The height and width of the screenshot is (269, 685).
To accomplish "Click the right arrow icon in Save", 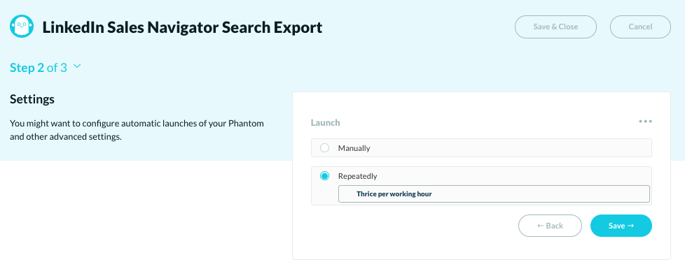I will pyautogui.click(x=630, y=226).
